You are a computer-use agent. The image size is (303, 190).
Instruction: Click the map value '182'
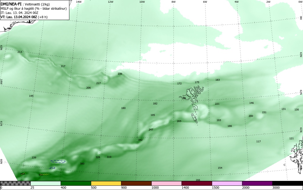coord(155,103)
